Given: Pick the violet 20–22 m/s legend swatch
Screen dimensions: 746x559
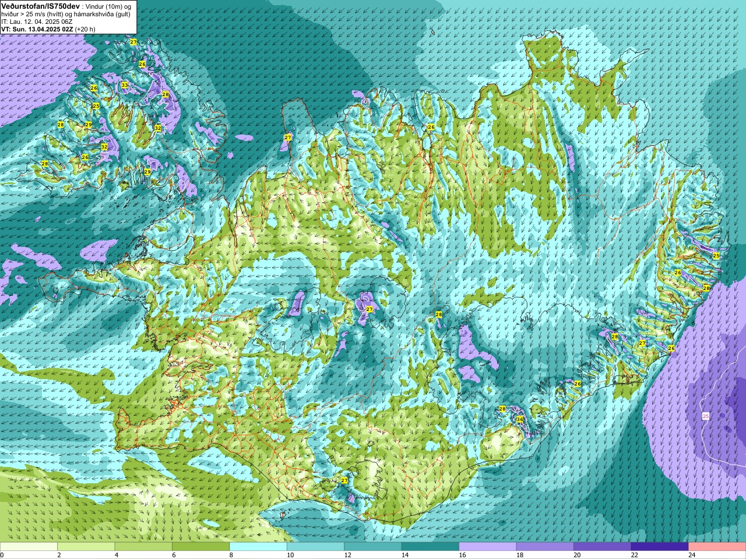Looking at the screenshot, I should tap(602, 546).
